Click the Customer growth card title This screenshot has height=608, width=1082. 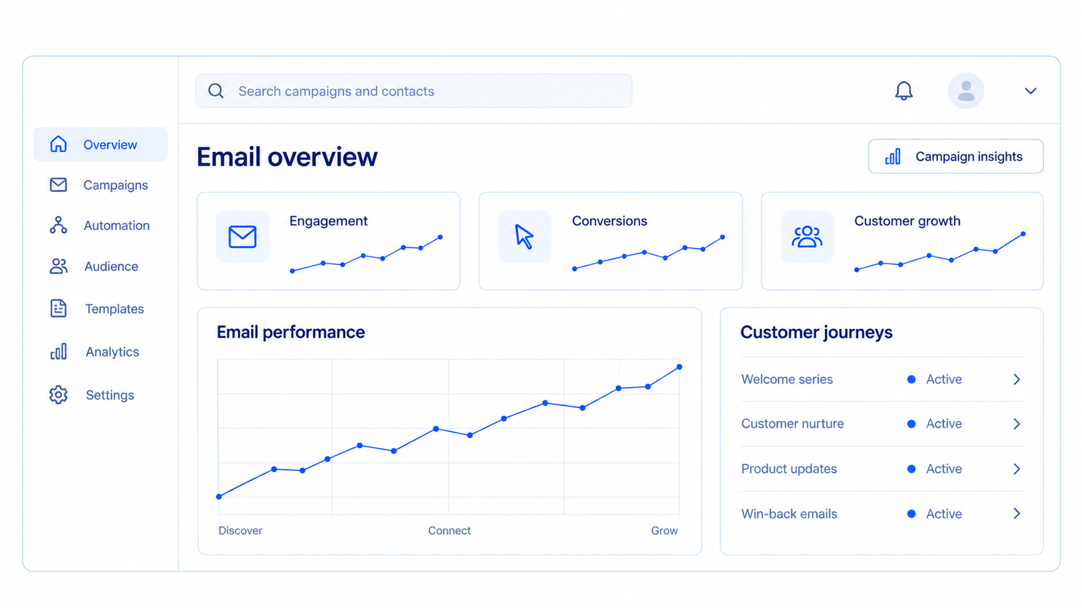907,221
